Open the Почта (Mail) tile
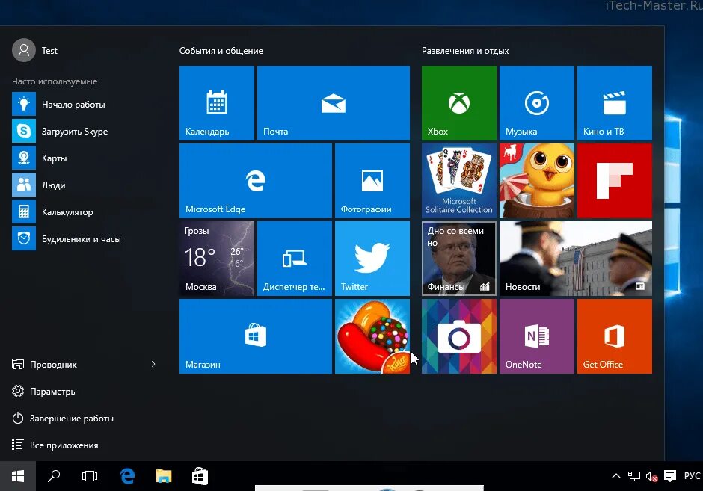Image resolution: width=703 pixels, height=491 pixels. point(333,103)
